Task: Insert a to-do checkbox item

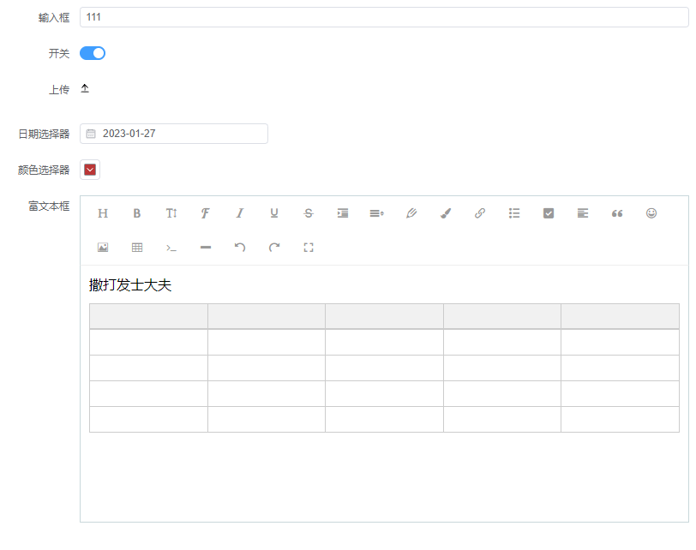Action: pyautogui.click(x=549, y=213)
